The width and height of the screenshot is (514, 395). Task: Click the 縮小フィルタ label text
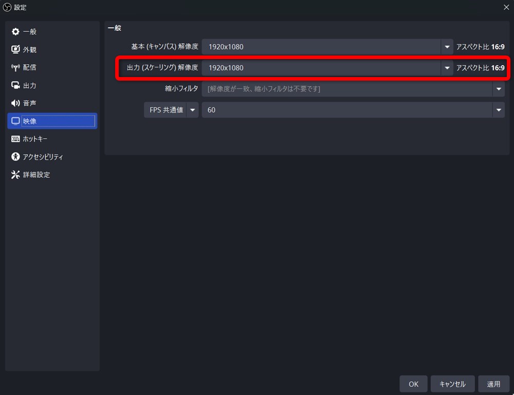pyautogui.click(x=181, y=88)
